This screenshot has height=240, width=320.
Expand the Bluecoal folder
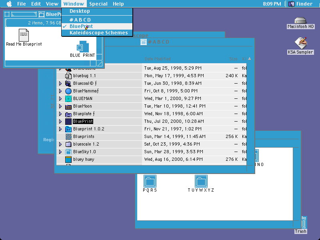tap(60, 83)
